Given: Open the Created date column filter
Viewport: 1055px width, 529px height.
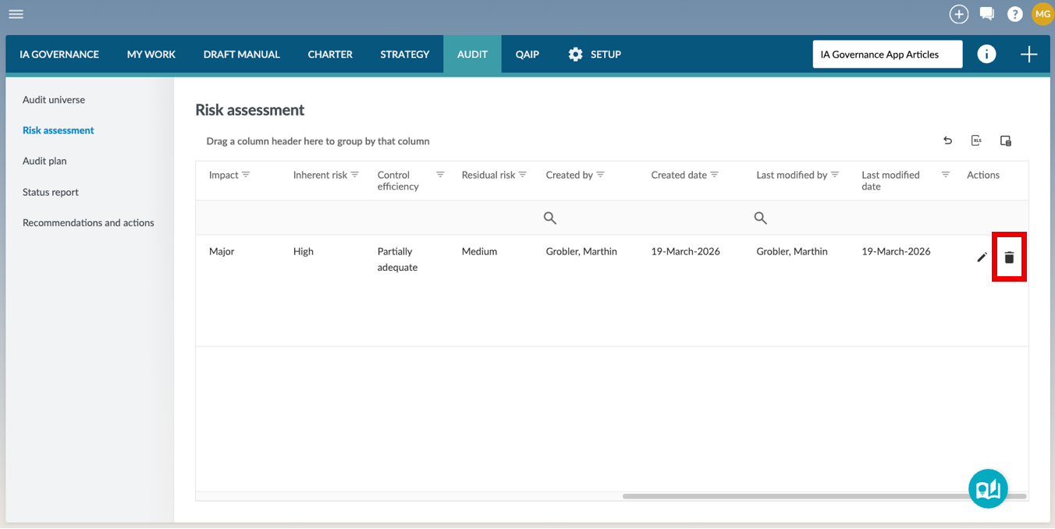Looking at the screenshot, I should pyautogui.click(x=714, y=175).
